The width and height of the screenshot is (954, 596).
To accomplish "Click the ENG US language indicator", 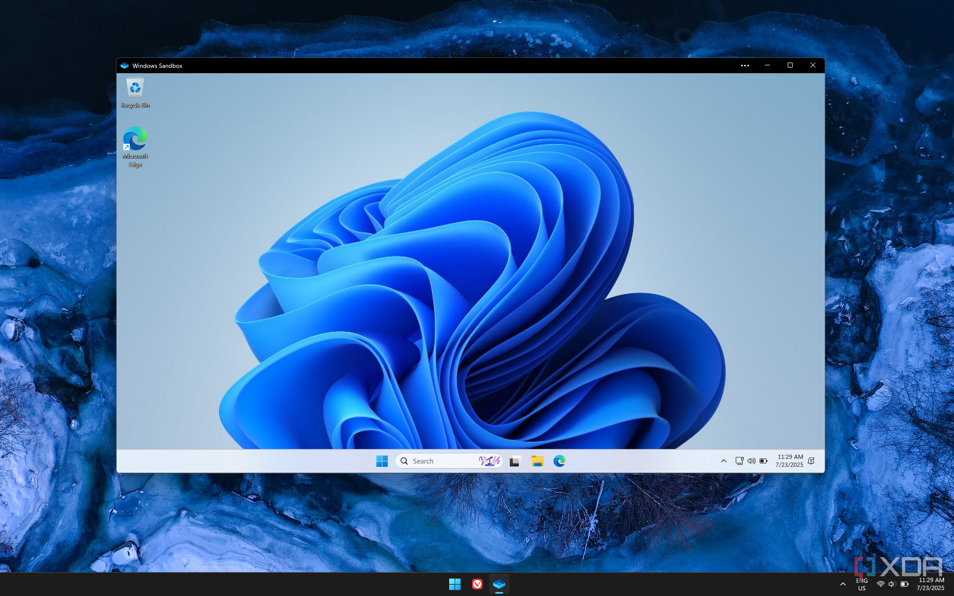I will coord(862,584).
